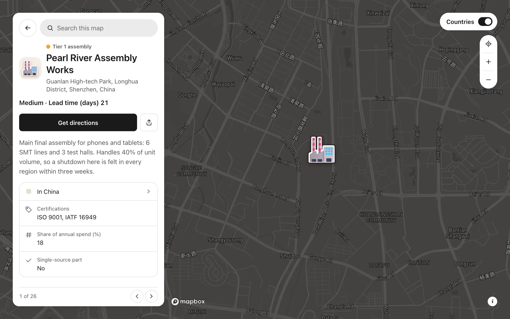Open the share icon button
Screen dimensions: 510x319
[x=149, y=123]
